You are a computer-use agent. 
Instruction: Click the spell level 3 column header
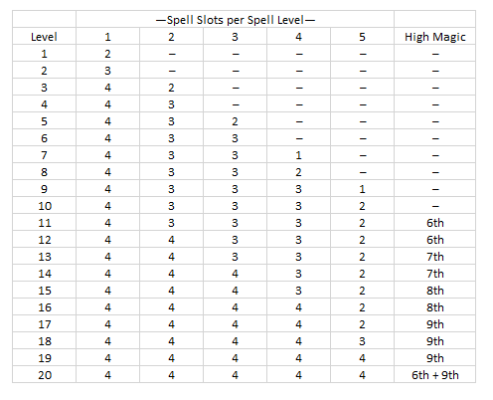235,37
